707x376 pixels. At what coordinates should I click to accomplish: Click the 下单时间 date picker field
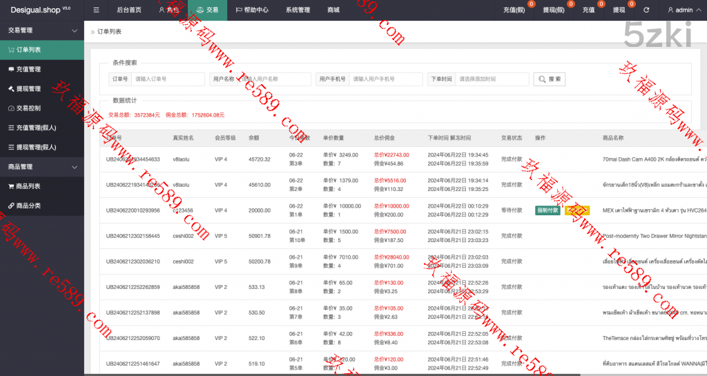[491, 79]
